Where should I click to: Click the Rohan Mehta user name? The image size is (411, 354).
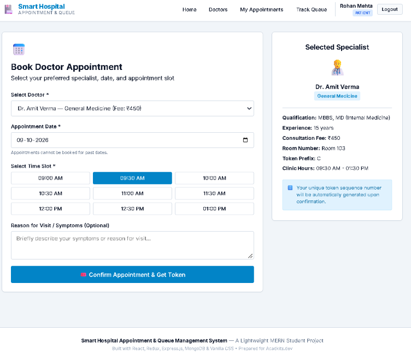[356, 6]
